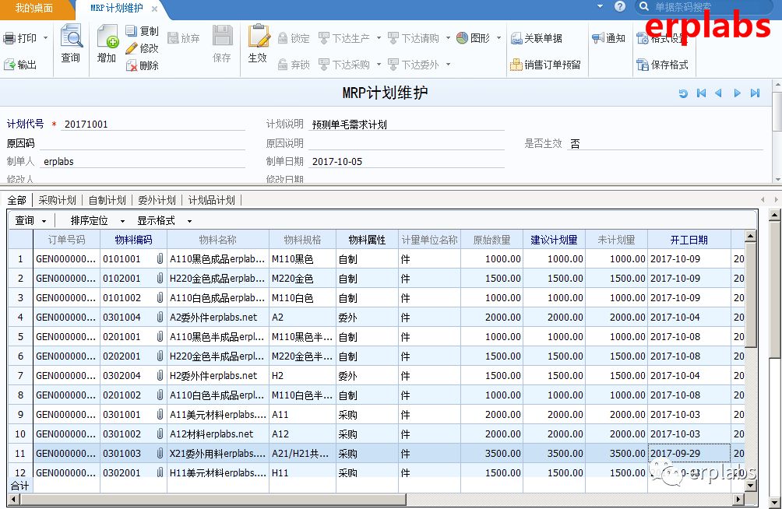
Task: Select the 全部 tab
Action: point(17,201)
